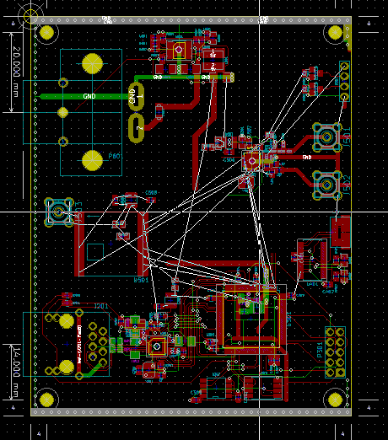Click the P301 header reference label
The height and width of the screenshot is (440, 388).
pos(320,350)
